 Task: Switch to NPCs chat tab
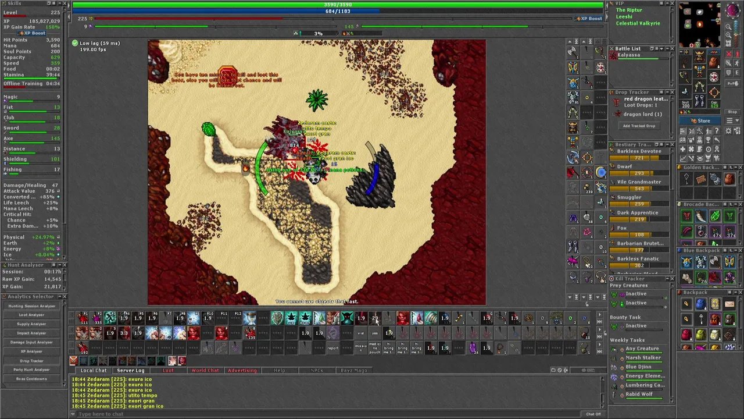(317, 370)
